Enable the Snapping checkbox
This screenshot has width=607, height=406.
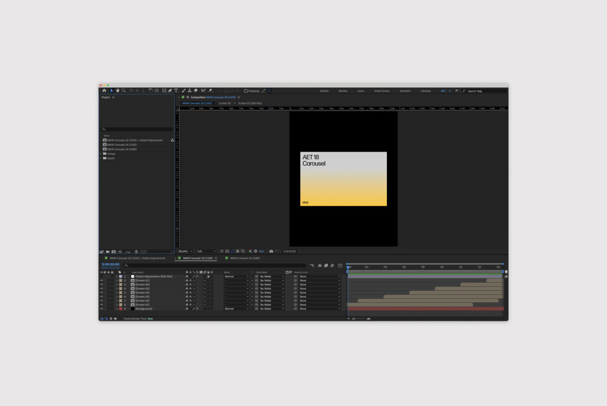[246, 91]
